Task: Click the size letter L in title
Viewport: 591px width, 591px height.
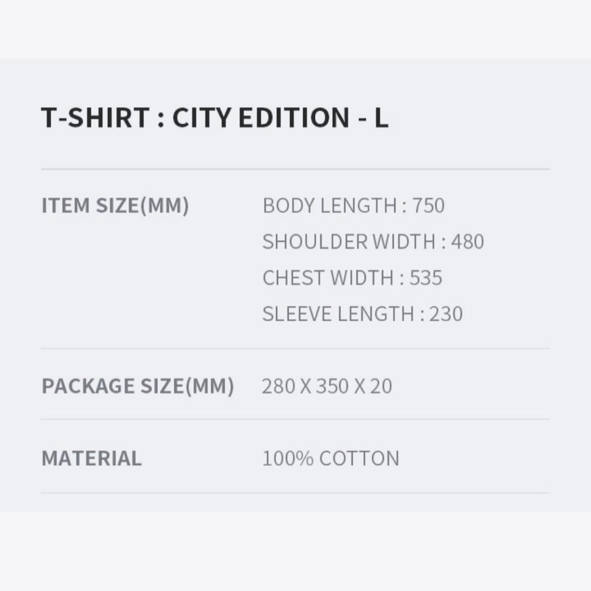Action: click(381, 117)
